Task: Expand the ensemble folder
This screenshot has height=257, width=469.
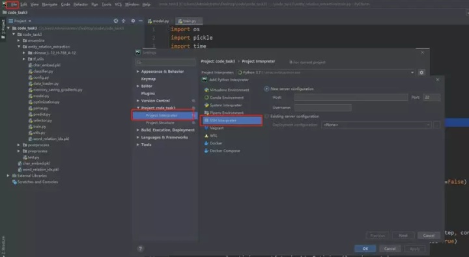Action: (19, 40)
